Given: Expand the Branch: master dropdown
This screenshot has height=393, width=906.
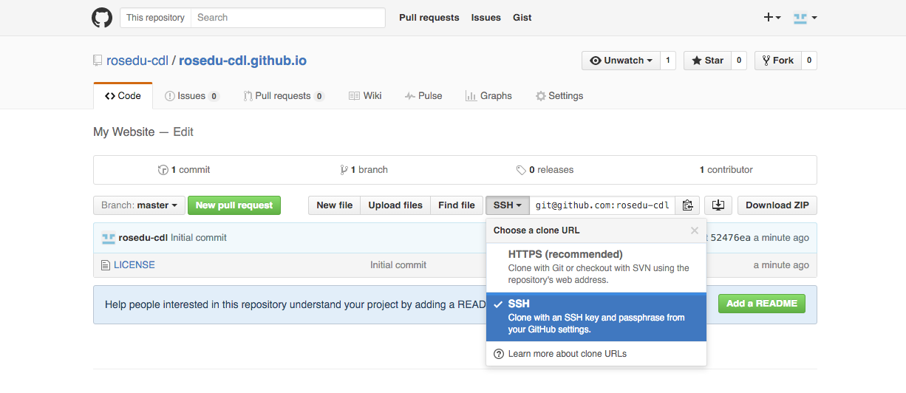Looking at the screenshot, I should click(139, 205).
